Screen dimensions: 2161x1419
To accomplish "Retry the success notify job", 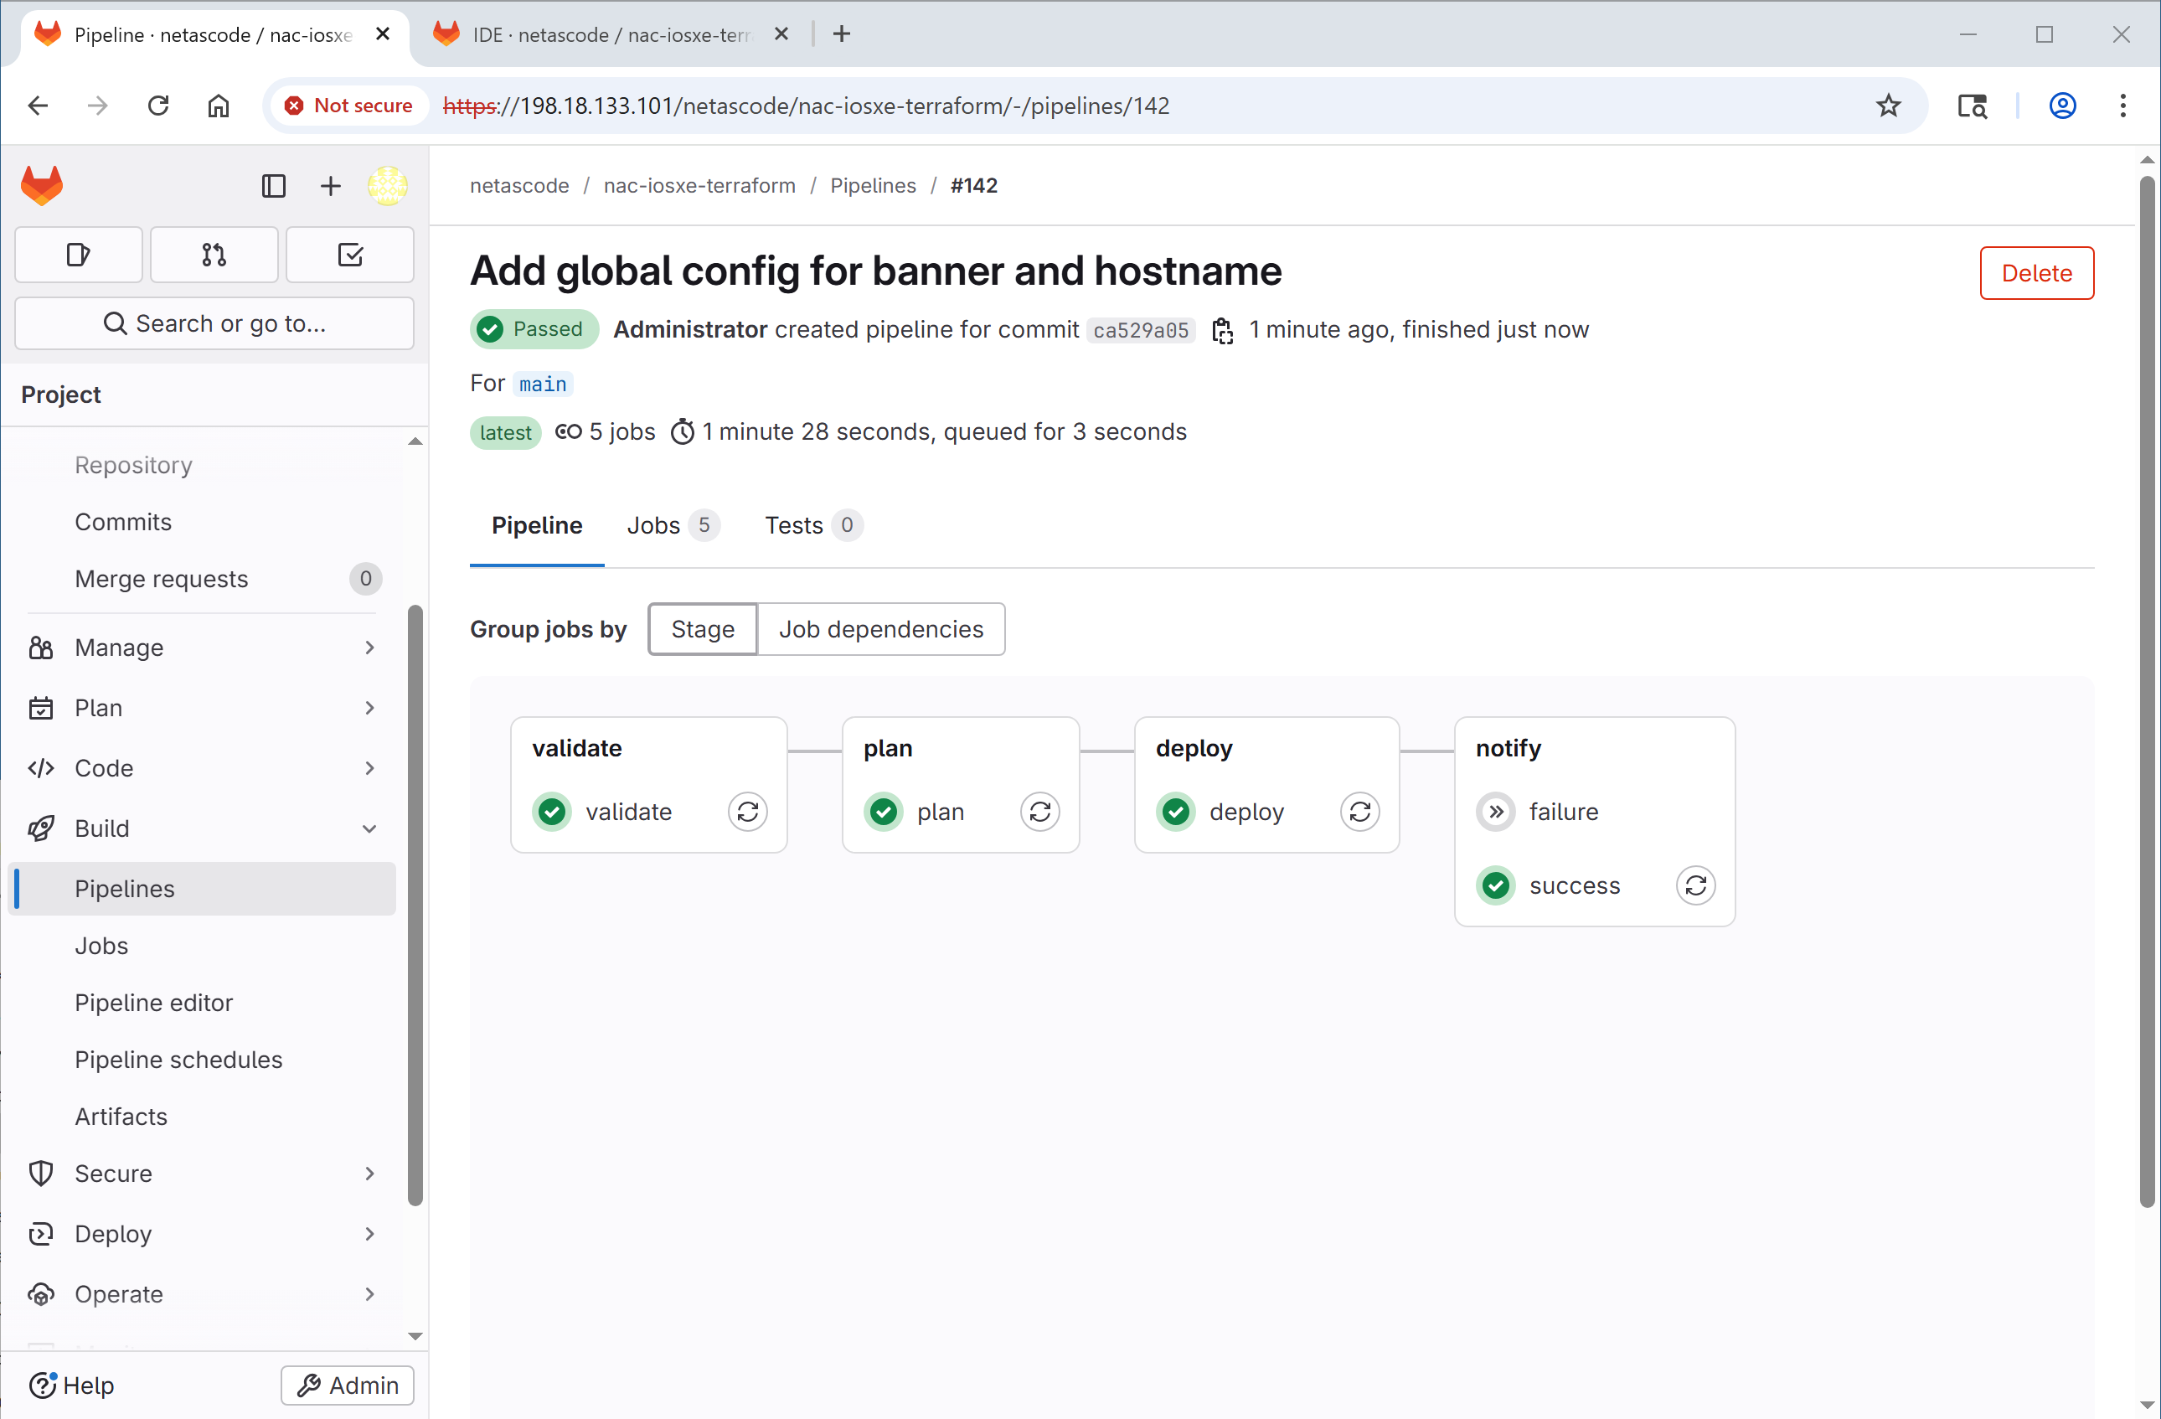I will (1695, 885).
